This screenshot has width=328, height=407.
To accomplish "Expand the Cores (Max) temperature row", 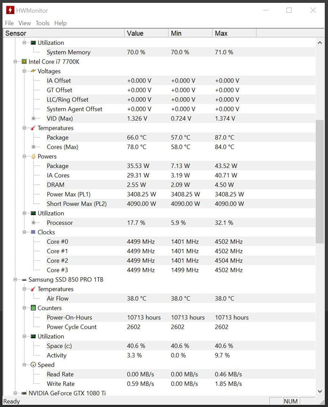I will [33, 147].
